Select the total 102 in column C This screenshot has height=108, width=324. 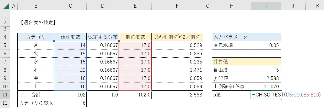point(70,95)
